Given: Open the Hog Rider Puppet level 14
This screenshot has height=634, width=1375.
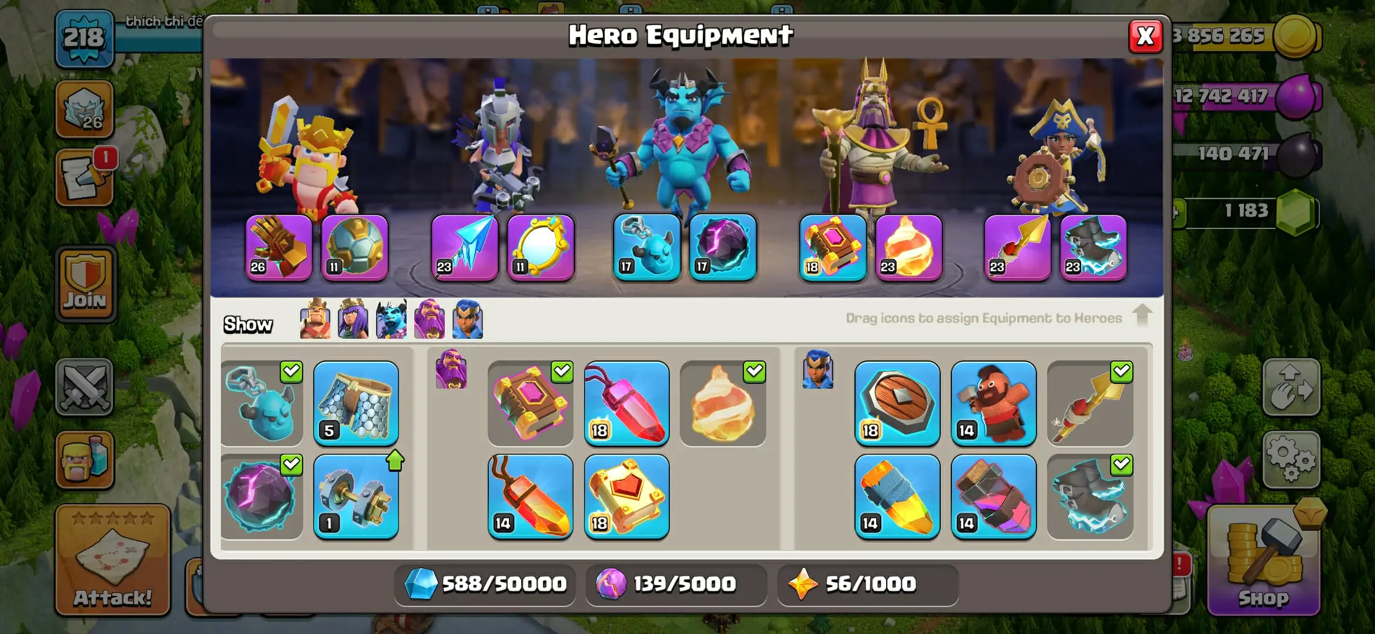Looking at the screenshot, I should tap(994, 403).
